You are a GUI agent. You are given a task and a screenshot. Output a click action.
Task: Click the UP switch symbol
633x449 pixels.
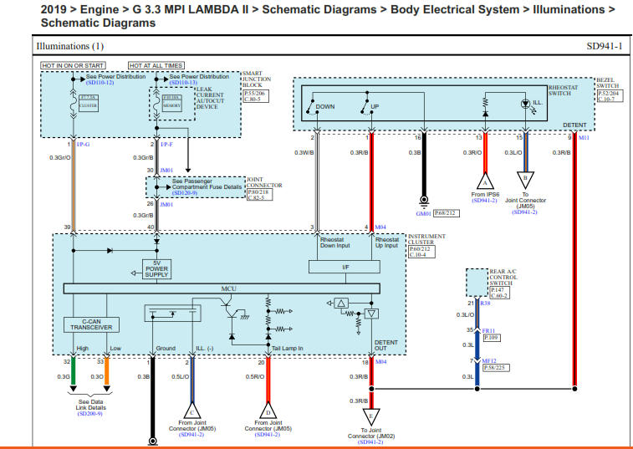[365, 107]
